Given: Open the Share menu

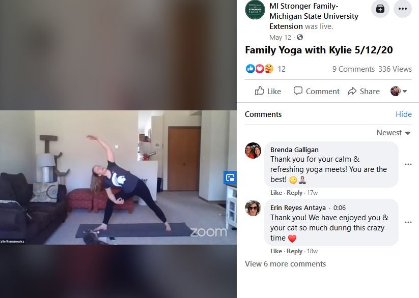Looking at the screenshot, I should pos(364,91).
